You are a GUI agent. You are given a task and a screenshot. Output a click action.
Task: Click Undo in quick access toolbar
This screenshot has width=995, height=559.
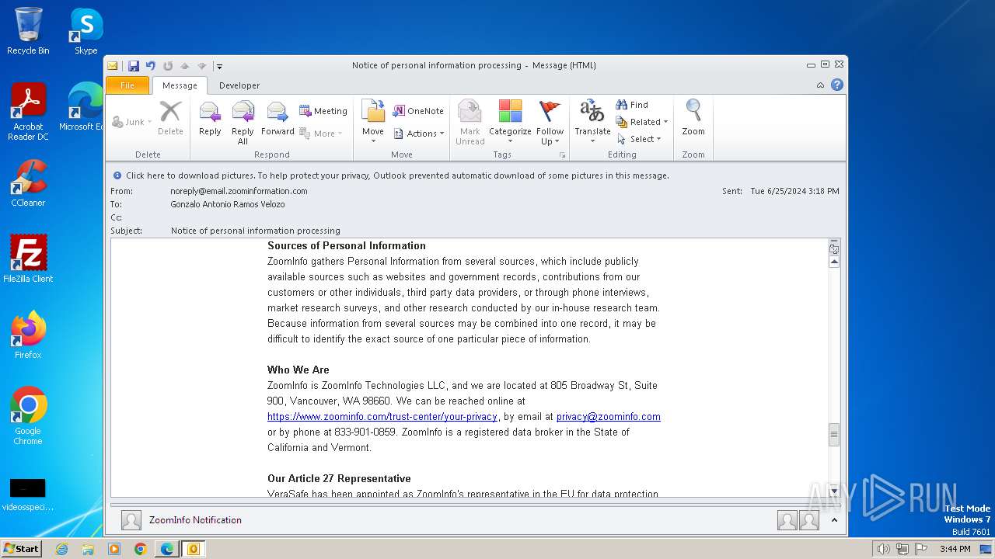click(x=151, y=66)
